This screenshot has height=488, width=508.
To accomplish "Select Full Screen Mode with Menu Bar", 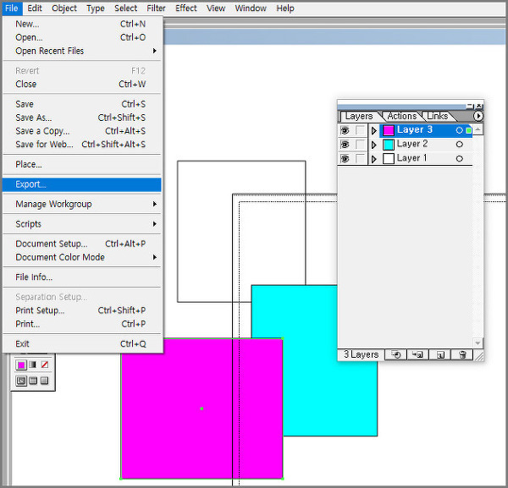I will click(x=33, y=381).
